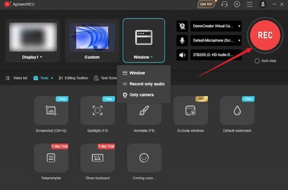Open the 27B2G5 HD Audio device dropdown
288x190 pixels.
tap(216, 55)
